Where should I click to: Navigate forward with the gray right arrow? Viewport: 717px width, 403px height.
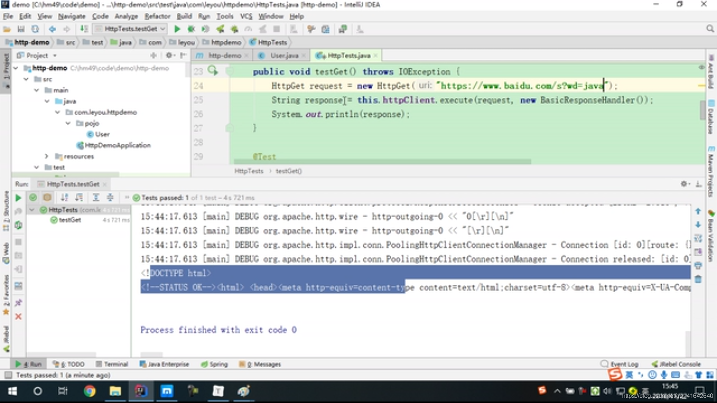click(x=66, y=29)
